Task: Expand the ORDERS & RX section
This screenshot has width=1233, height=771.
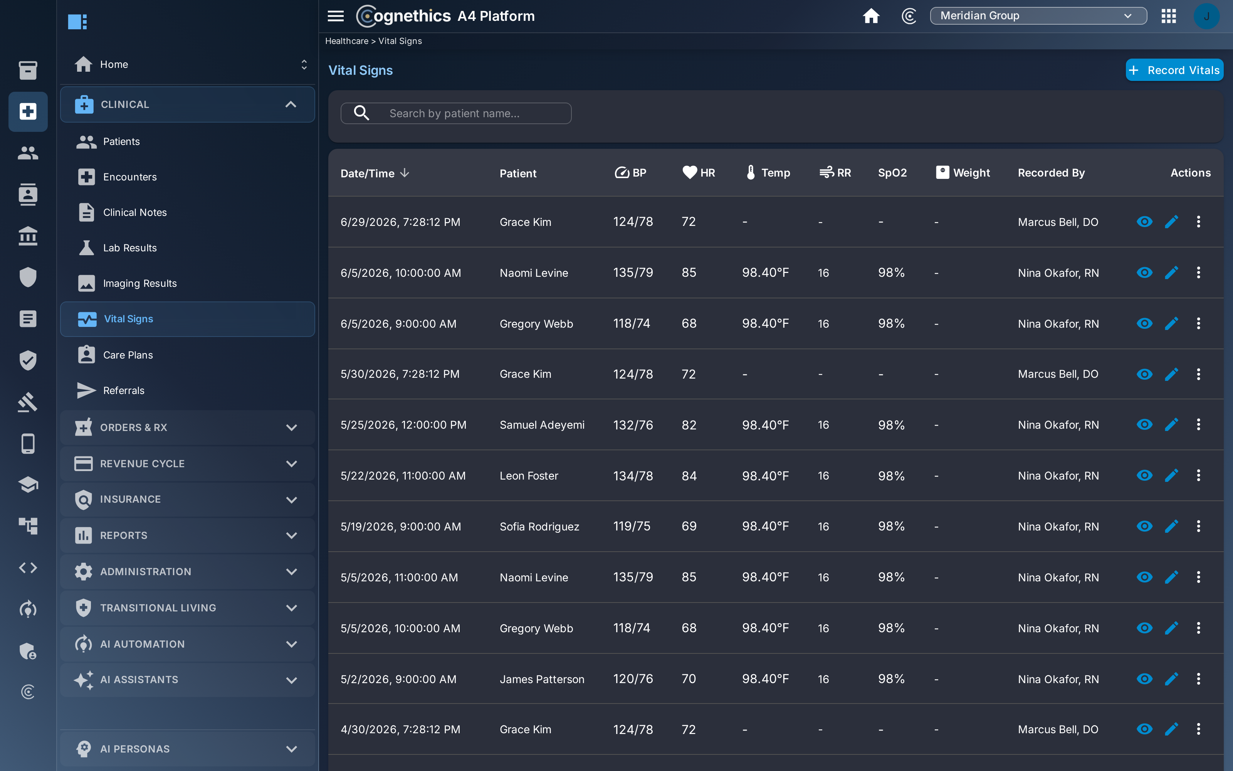Action: [187, 427]
